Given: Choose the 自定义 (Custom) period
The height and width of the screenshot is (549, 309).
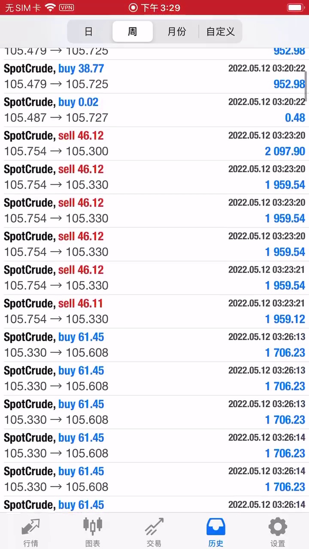Looking at the screenshot, I should [x=221, y=31].
